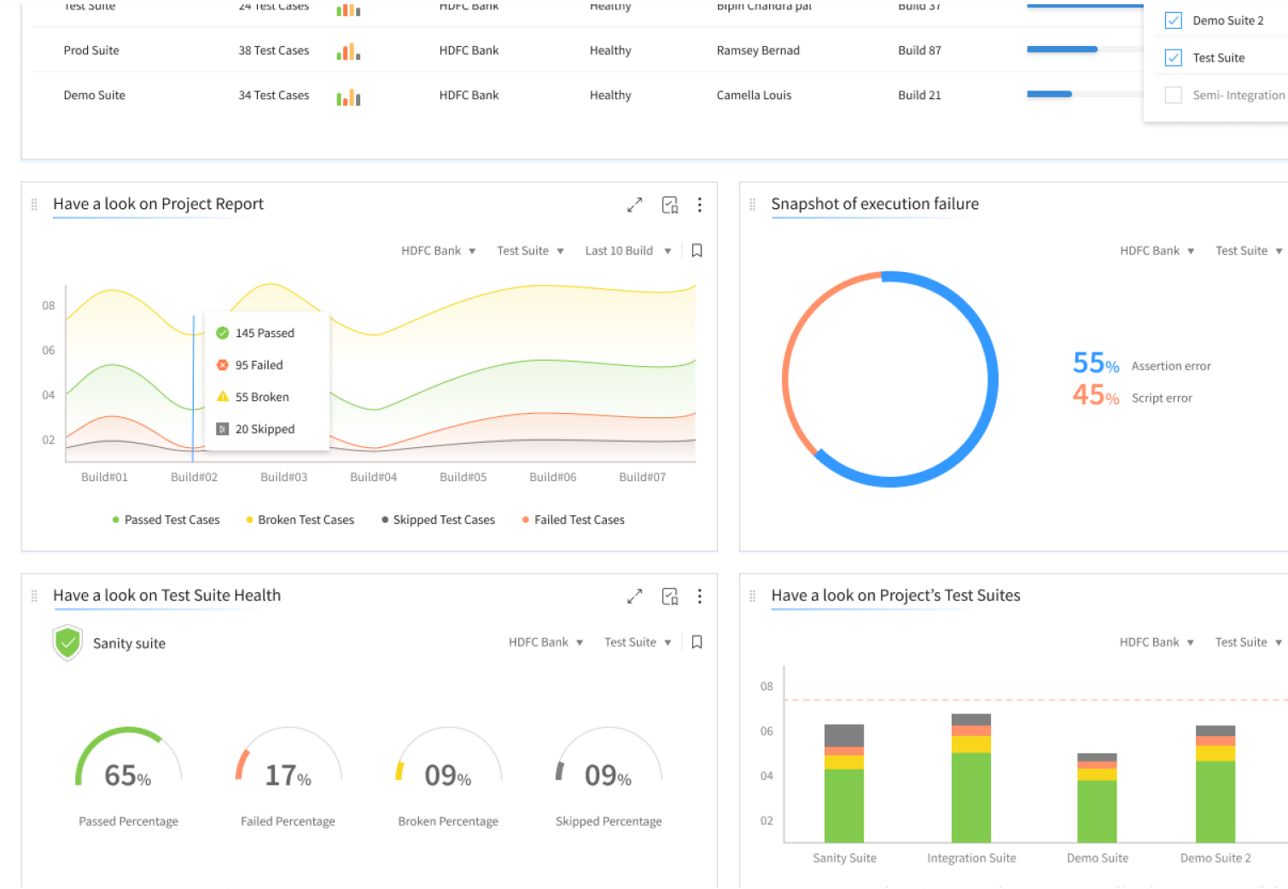Click the Demo Suite stacked bar in chart
Image resolution: width=1288 pixels, height=889 pixels.
[x=1097, y=798]
